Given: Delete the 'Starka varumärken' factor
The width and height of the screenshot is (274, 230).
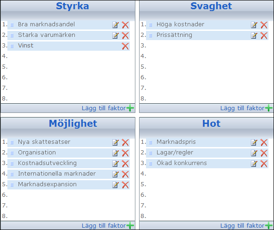Looking at the screenshot, I should [x=125, y=35].
